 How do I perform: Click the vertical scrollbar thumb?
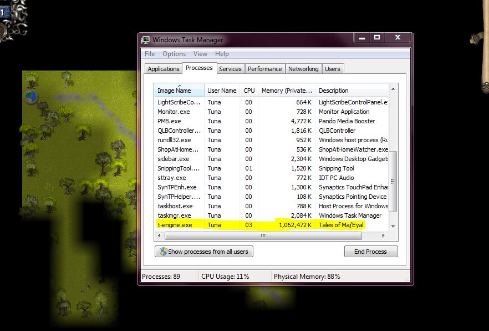(x=393, y=182)
